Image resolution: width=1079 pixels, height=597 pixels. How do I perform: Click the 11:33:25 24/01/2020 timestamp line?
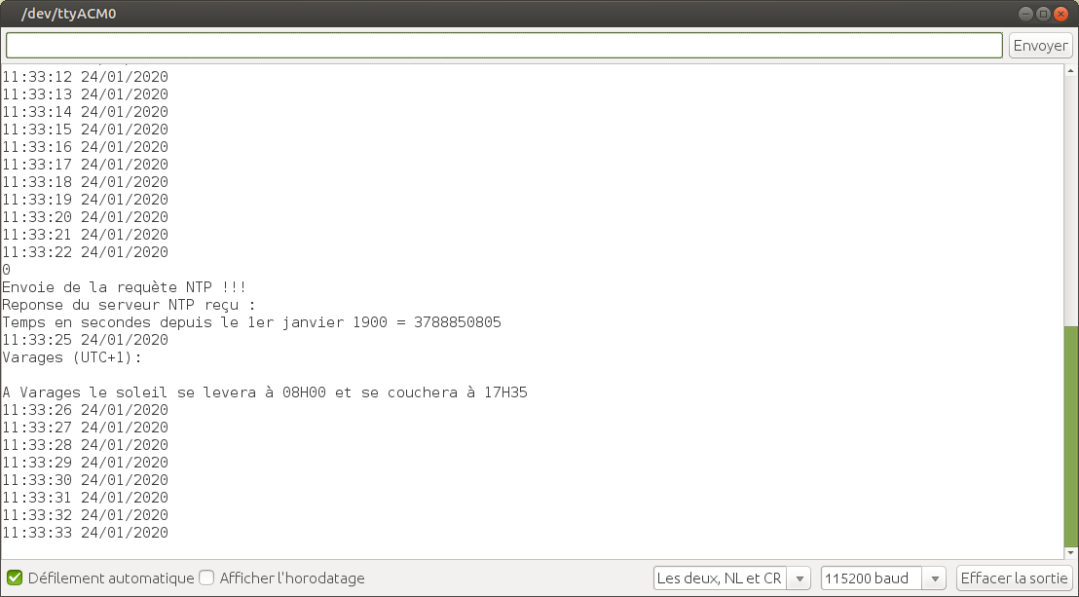click(85, 340)
